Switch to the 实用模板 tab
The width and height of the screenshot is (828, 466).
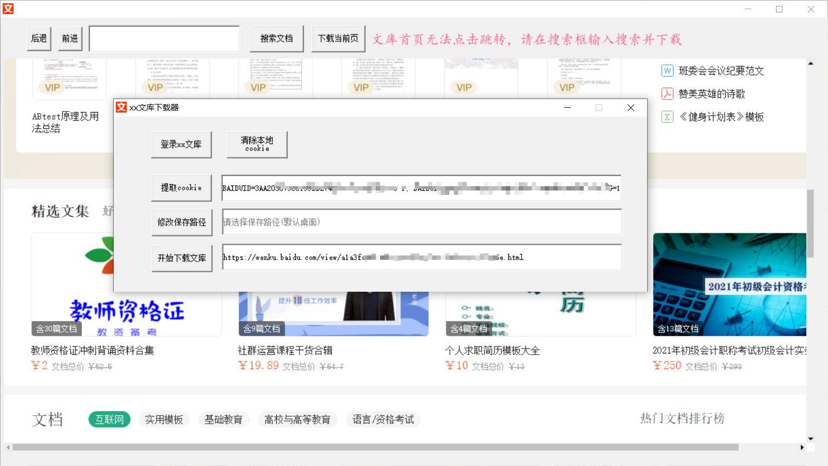click(164, 419)
